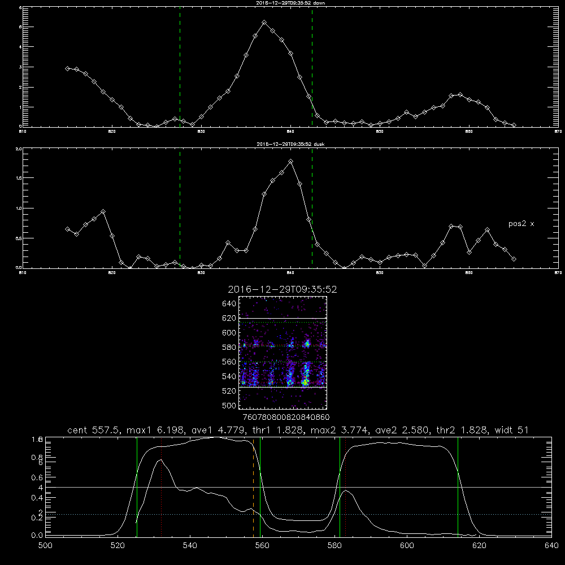
Task: Click the '580' x-axis label of bottom plot
Action: pos(334,546)
